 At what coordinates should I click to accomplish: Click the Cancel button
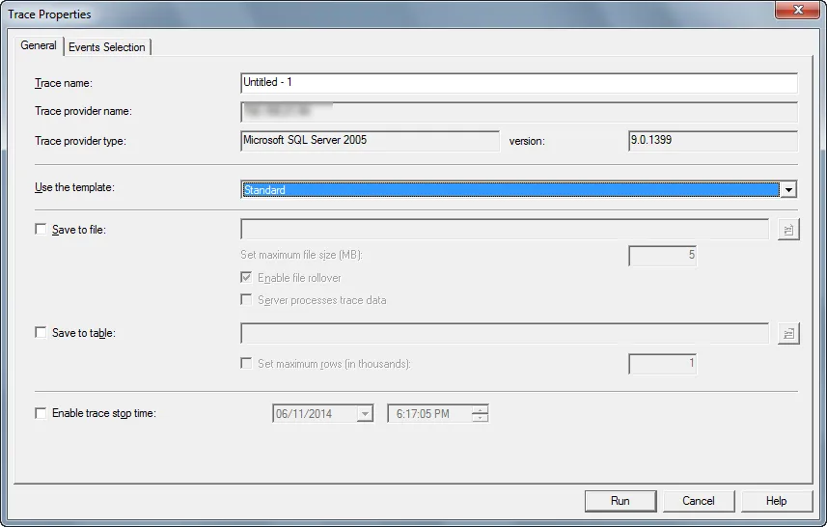(x=699, y=501)
